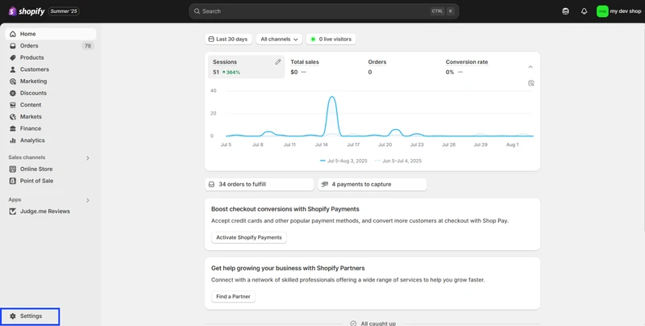Open Finance in the sidebar
Image resolution: width=645 pixels, height=326 pixels.
(x=51, y=128)
